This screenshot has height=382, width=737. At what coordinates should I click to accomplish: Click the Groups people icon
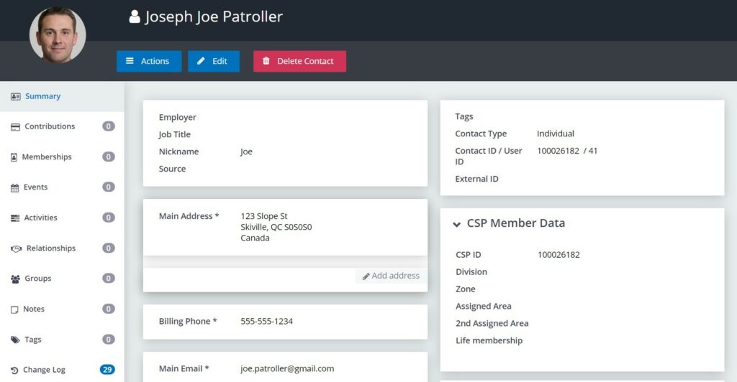pyautogui.click(x=15, y=279)
